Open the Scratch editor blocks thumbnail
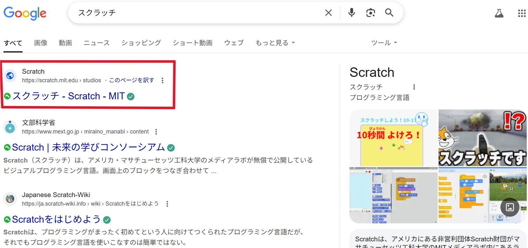This screenshot has width=528, height=248. click(x=394, y=195)
